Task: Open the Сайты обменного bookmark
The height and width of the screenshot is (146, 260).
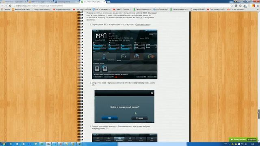Action: 142,10
